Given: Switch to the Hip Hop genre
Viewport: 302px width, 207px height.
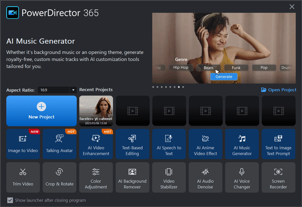Looking at the screenshot, I should (x=181, y=67).
